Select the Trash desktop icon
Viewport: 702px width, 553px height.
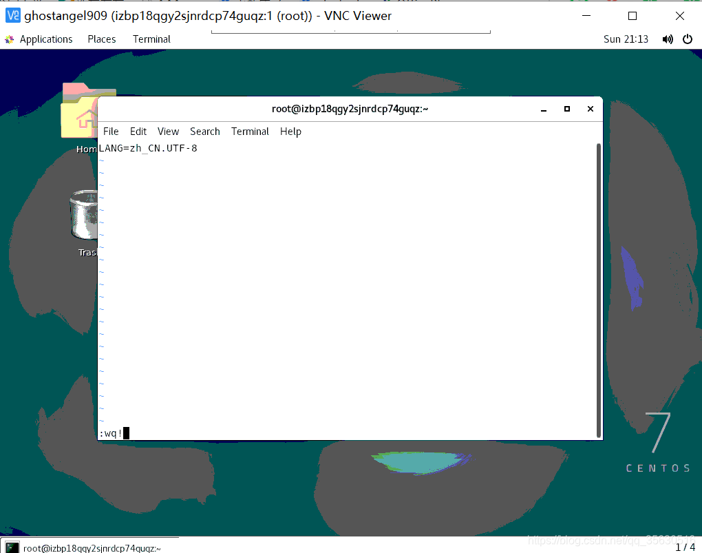pyautogui.click(x=84, y=224)
